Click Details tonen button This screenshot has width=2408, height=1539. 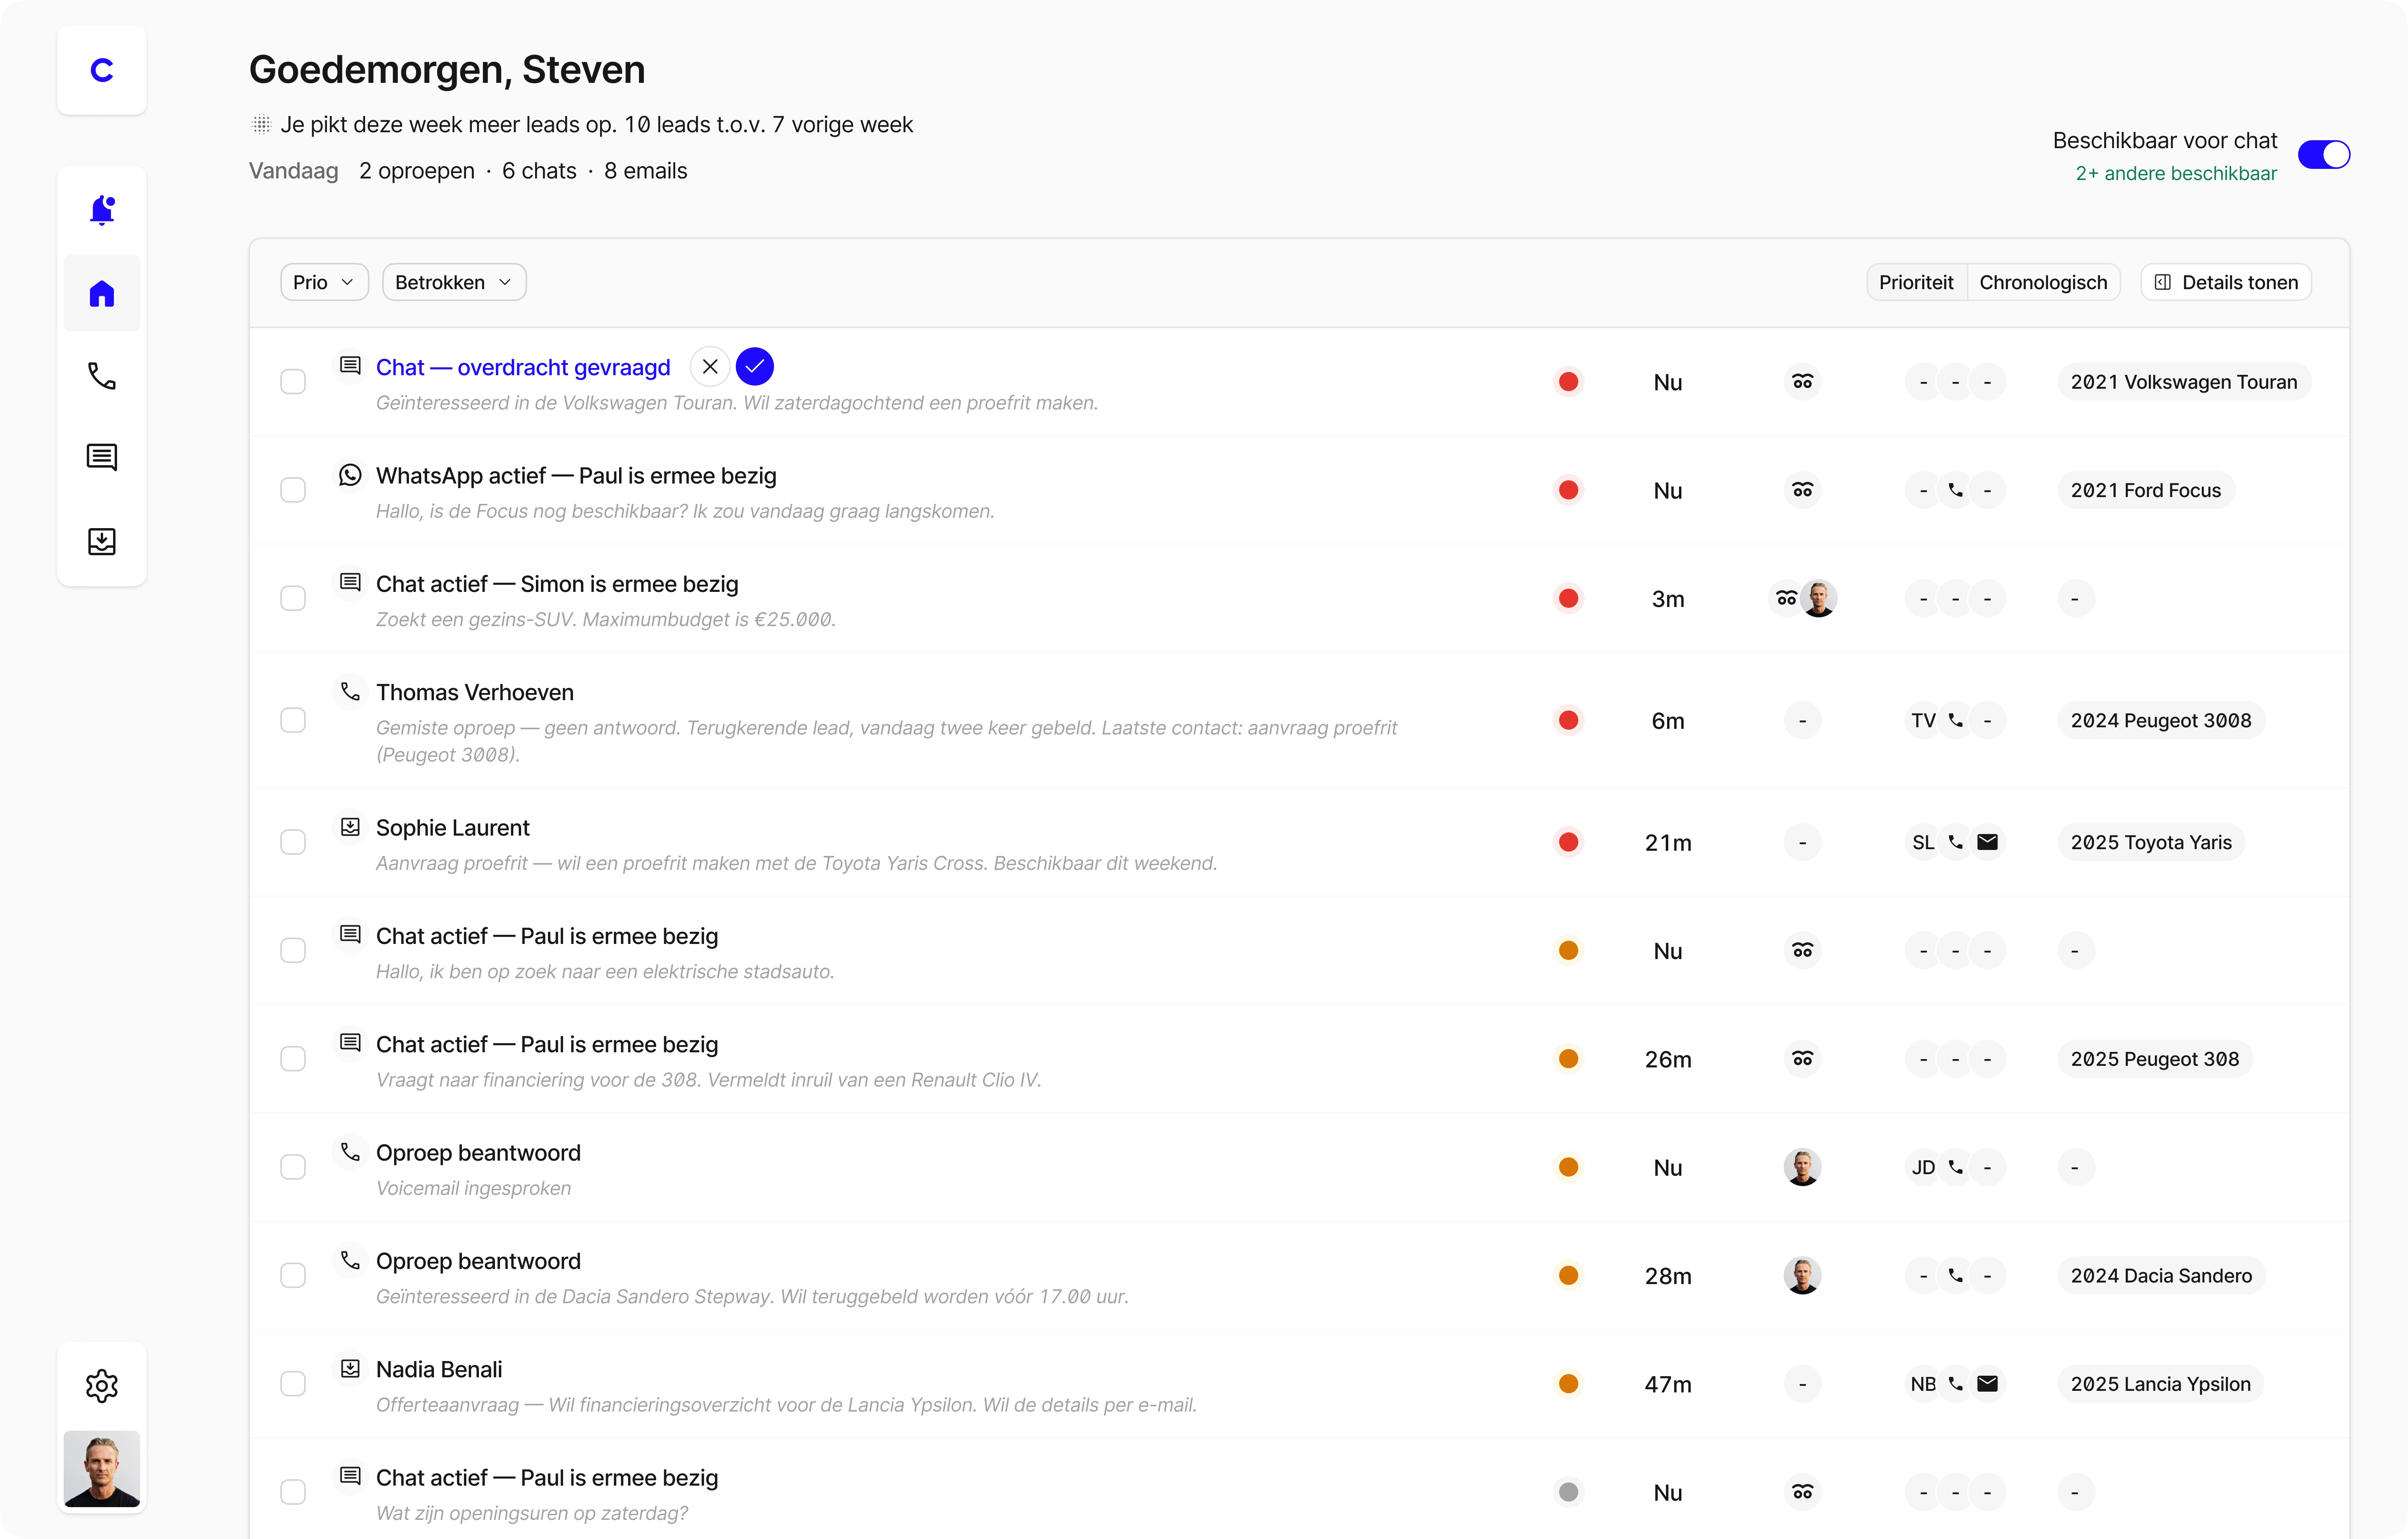point(2226,282)
